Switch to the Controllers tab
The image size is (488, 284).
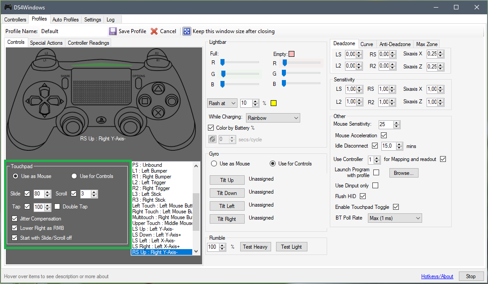click(x=15, y=20)
